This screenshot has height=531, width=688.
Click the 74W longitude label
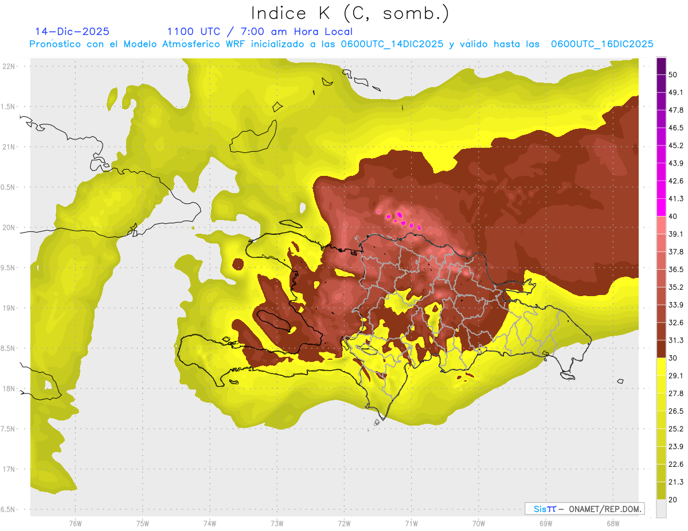[x=210, y=524]
